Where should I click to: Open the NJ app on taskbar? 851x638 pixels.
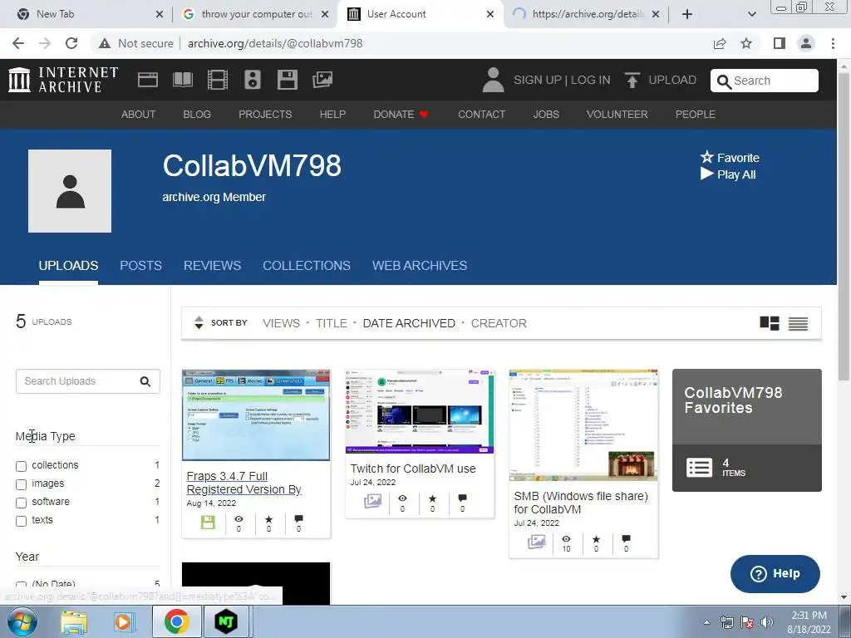[x=226, y=621]
